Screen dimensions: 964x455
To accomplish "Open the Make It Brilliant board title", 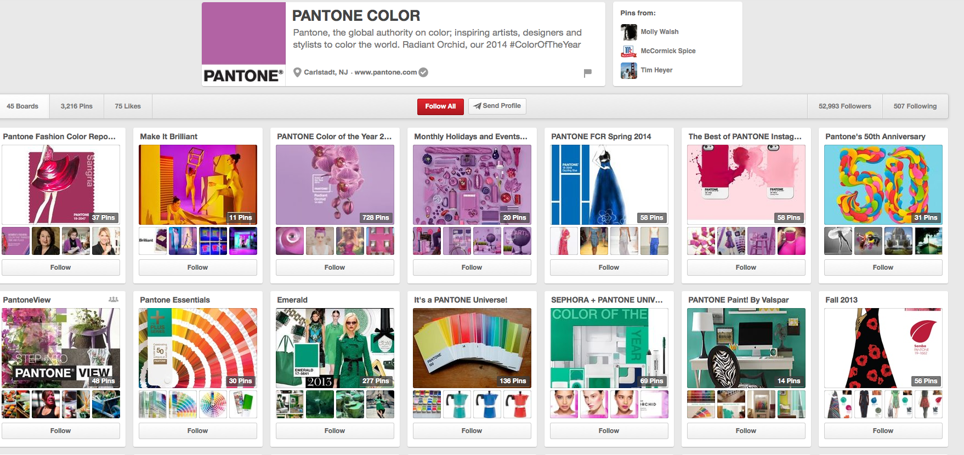I will (169, 136).
